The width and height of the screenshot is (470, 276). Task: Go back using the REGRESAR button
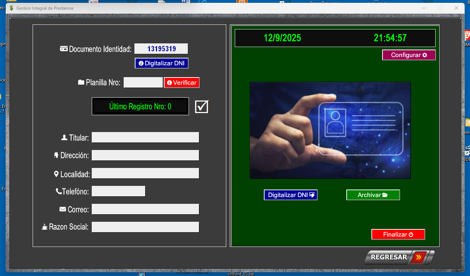399,257
